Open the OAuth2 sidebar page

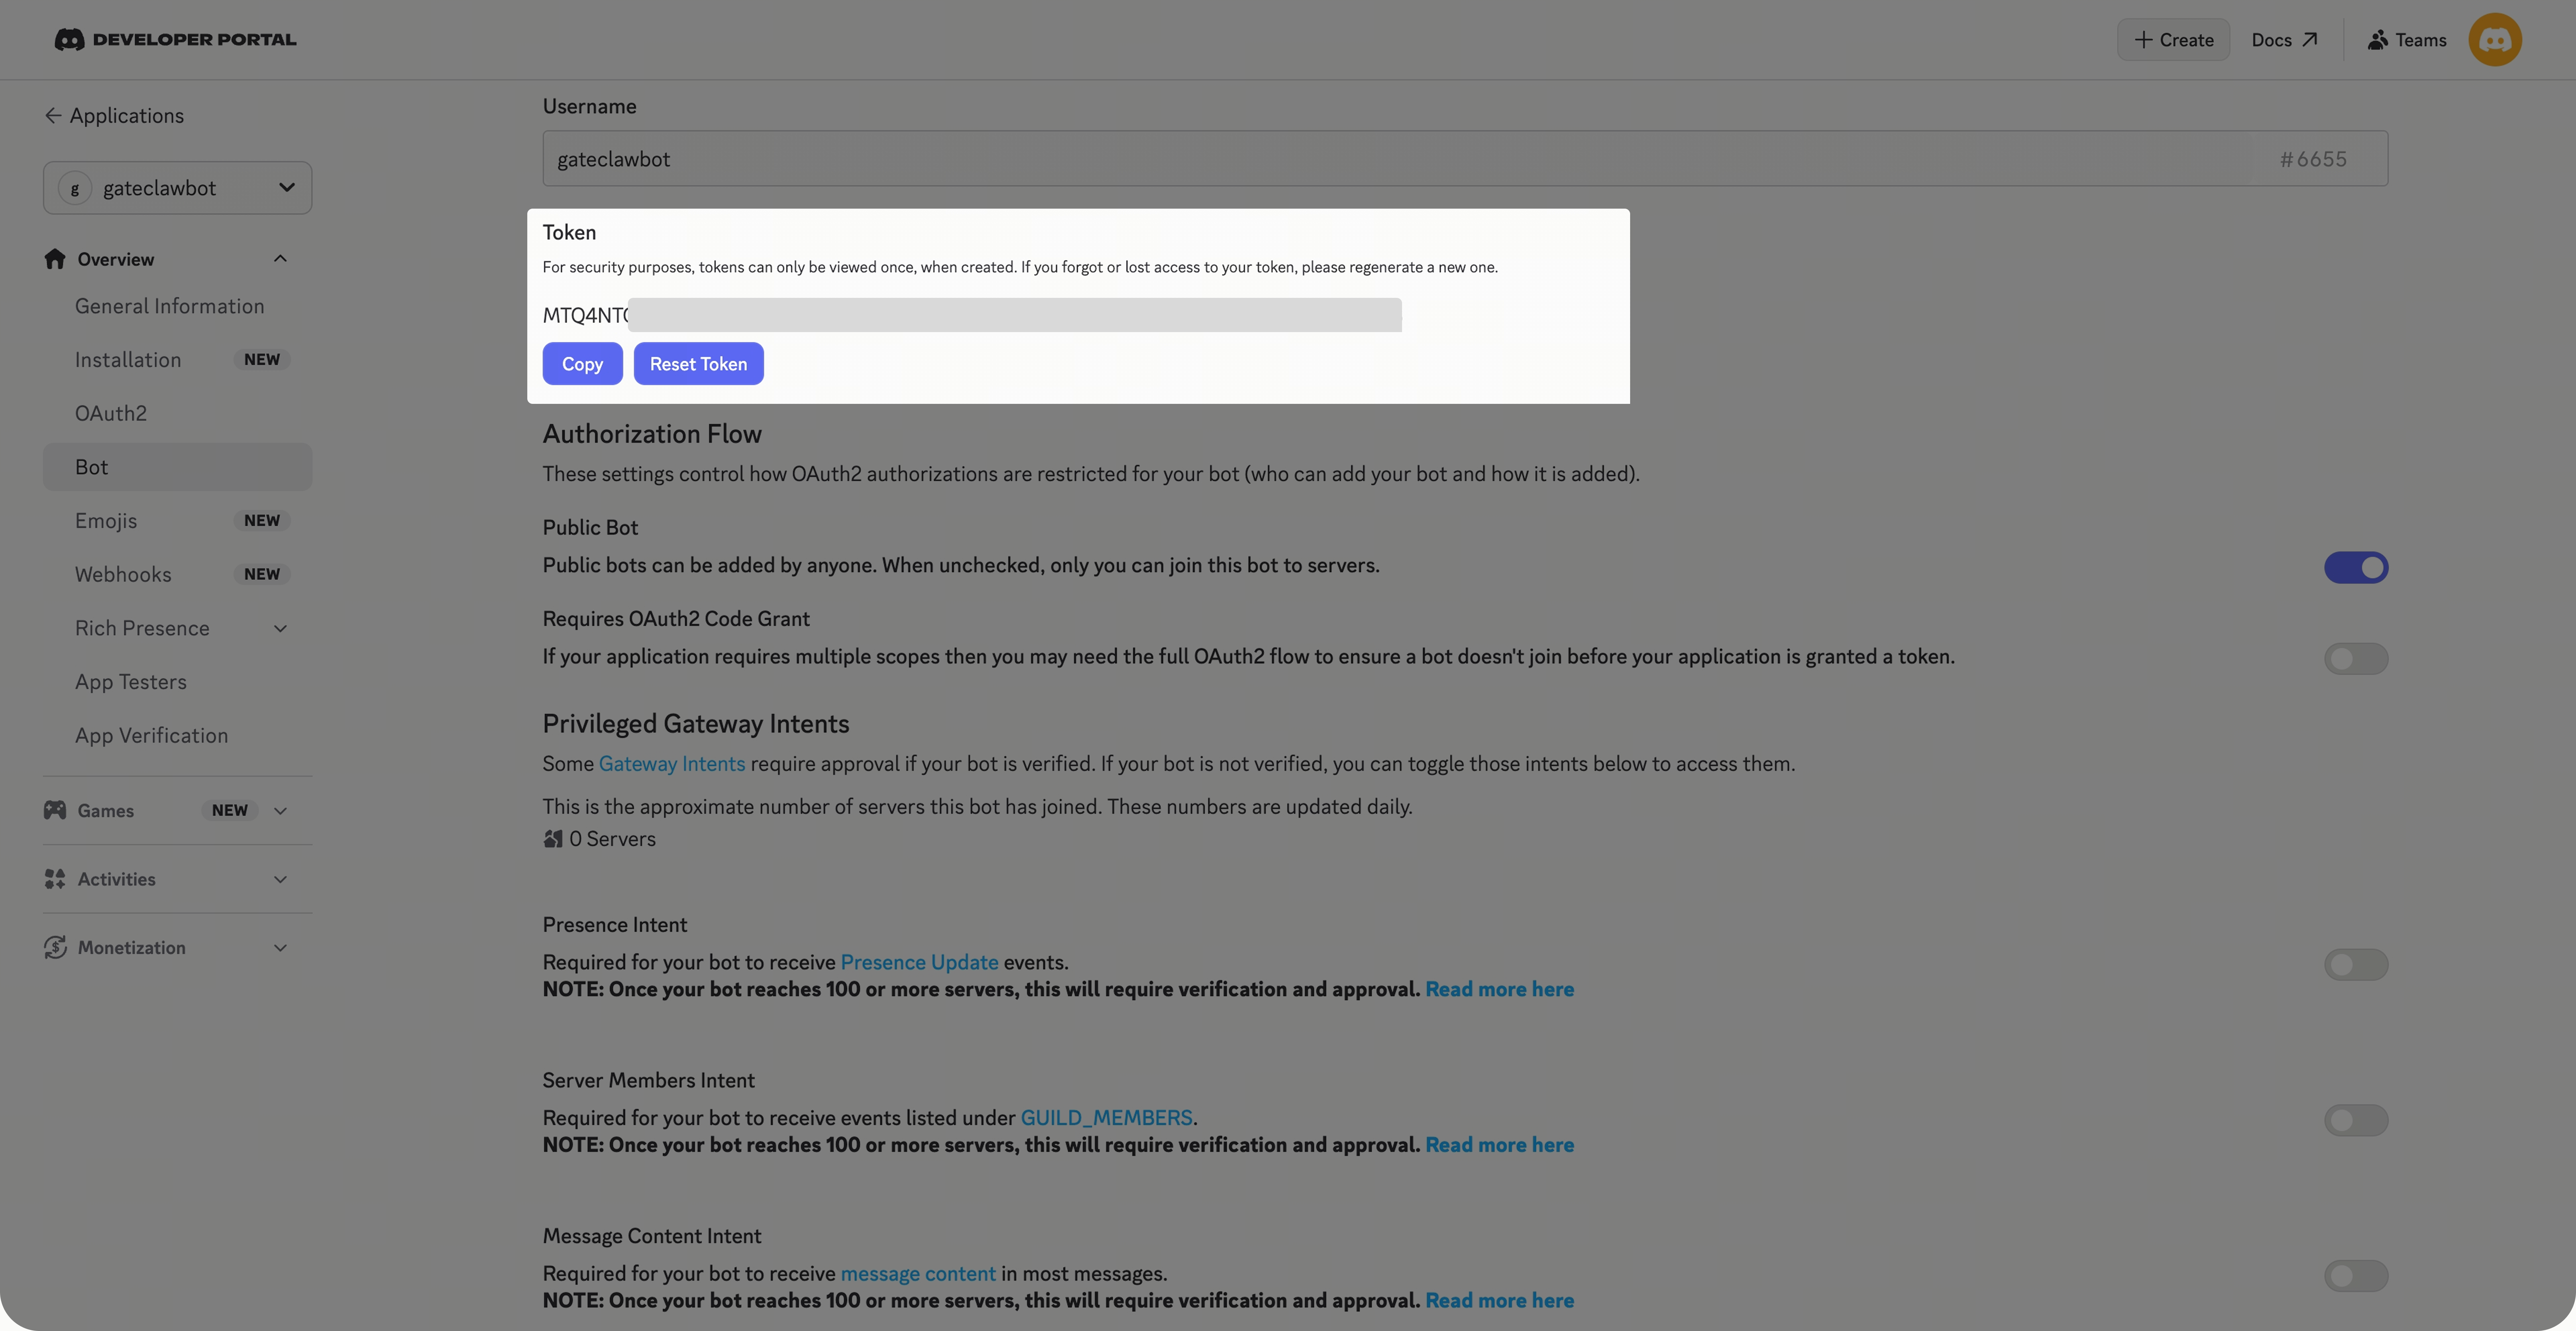111,413
